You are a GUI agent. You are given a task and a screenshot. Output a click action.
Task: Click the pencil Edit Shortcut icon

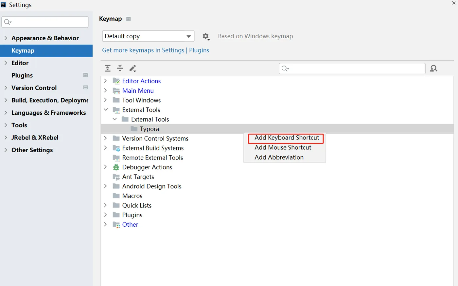[x=132, y=68]
